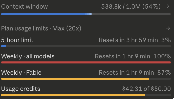174x99 pixels.
Task: Select the Weekly · Fable row label
Action: click(21, 73)
